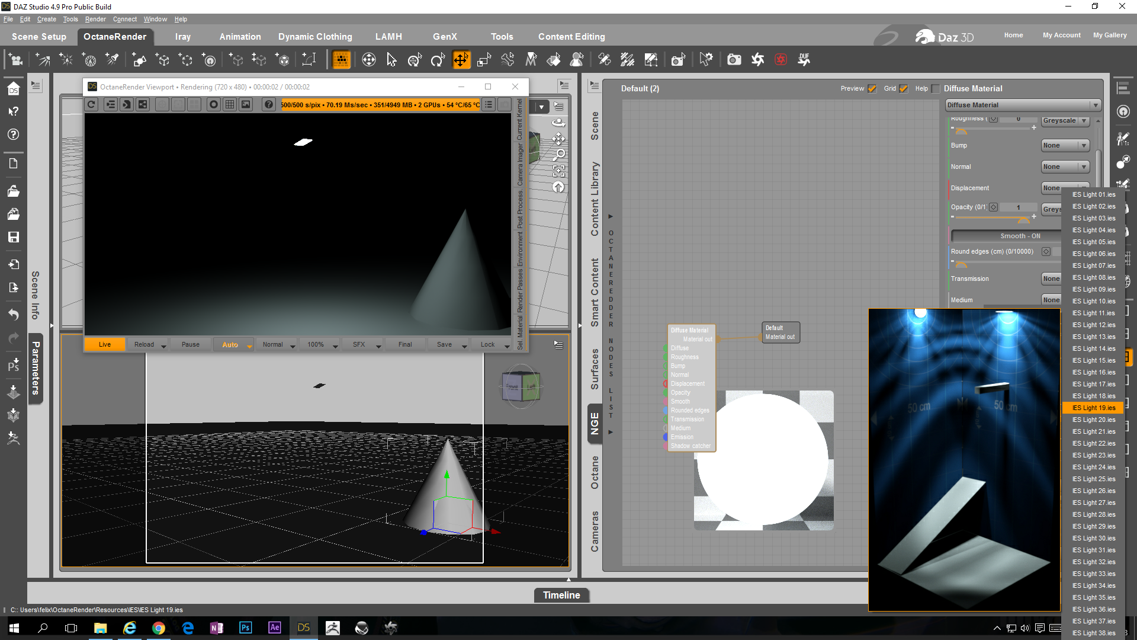Click the Save file icon in the left sidebar

coord(13,237)
